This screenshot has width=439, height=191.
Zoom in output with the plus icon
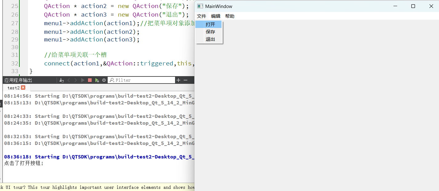click(x=178, y=80)
